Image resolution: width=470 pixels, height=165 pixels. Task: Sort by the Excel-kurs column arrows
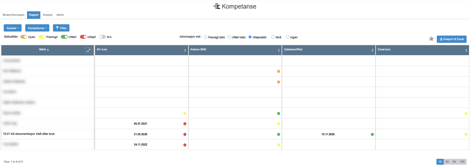[466, 50]
